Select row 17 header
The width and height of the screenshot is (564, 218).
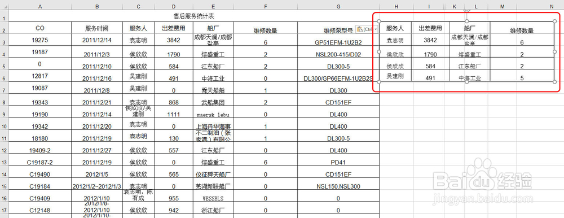5,208
